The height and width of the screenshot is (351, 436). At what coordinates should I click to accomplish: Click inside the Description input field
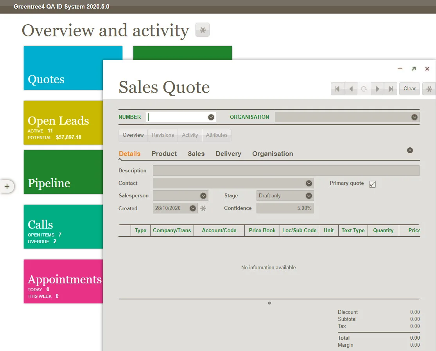286,170
